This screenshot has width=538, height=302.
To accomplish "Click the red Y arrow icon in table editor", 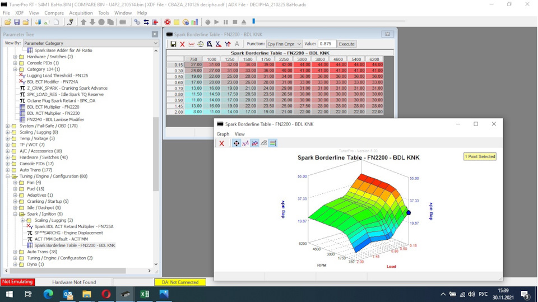I will click(228, 44).
